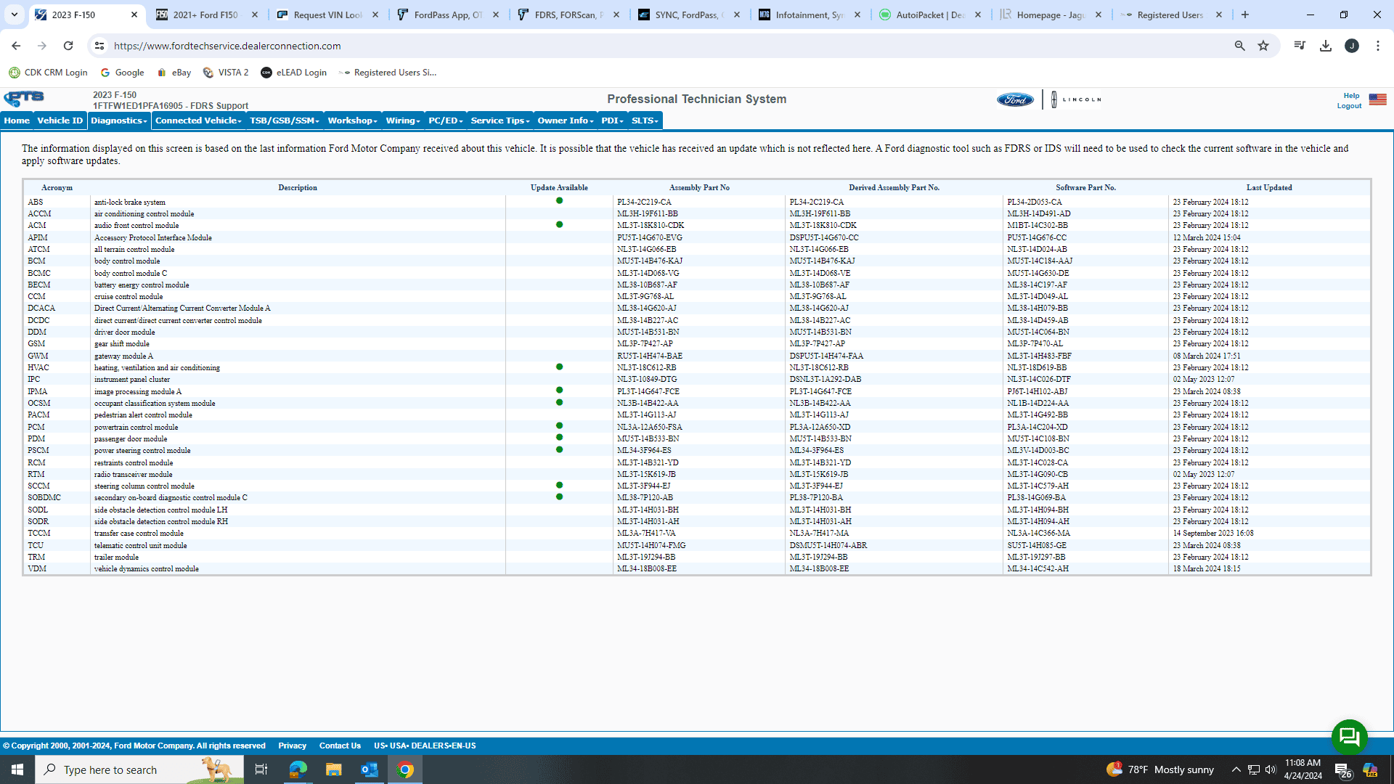
Task: Click the address bar URL field
Action: click(668, 46)
